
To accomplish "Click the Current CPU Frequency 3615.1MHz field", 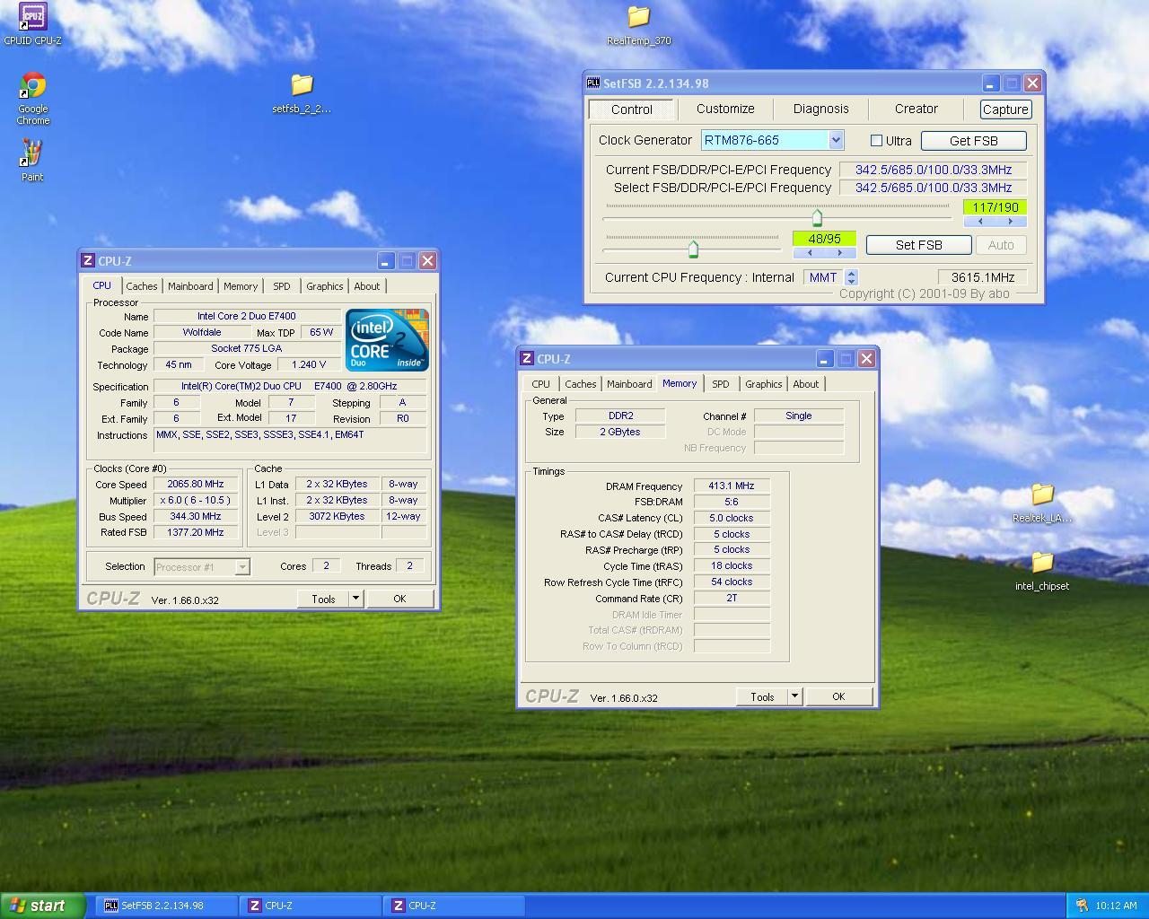I will click(982, 277).
